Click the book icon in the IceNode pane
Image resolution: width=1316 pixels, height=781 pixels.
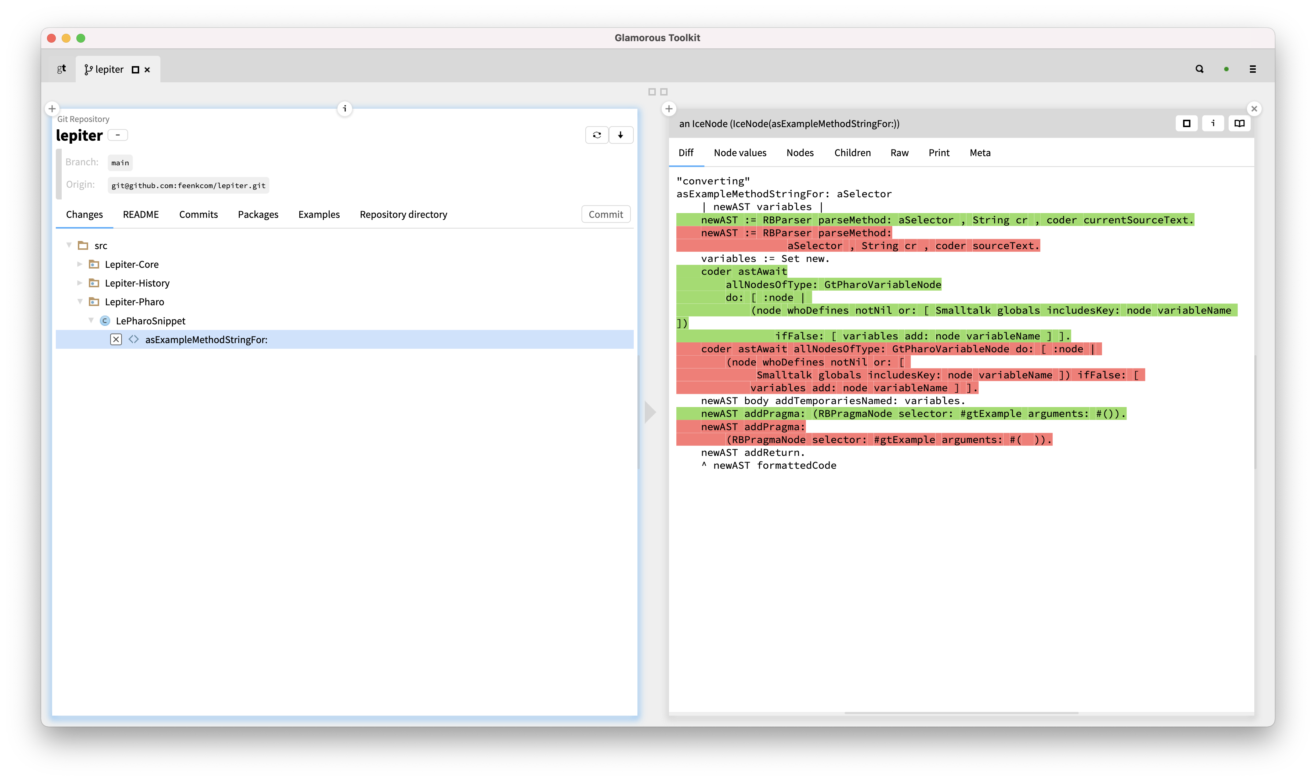click(1239, 123)
